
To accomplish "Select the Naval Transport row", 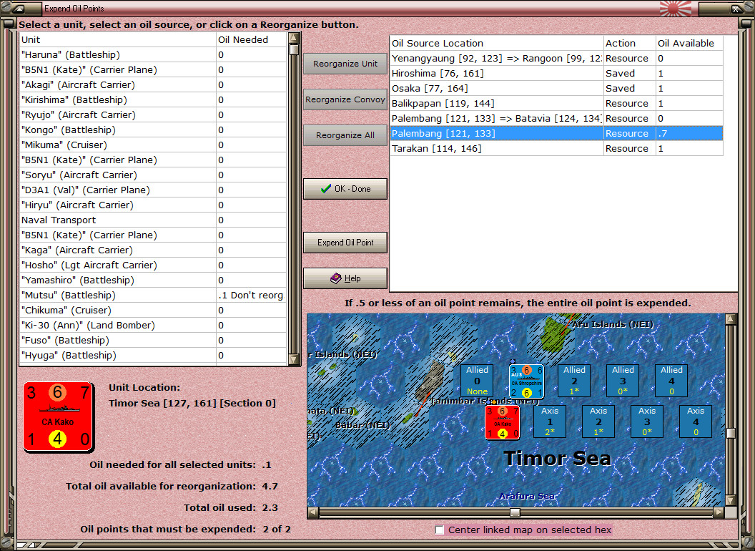I will pyautogui.click(x=153, y=220).
